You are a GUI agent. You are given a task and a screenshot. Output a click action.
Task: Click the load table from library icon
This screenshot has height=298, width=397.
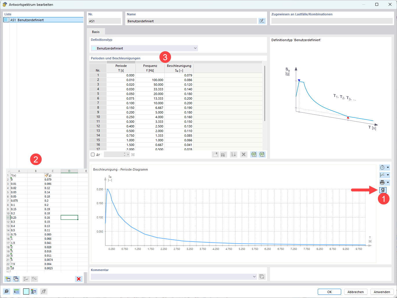pos(215,155)
